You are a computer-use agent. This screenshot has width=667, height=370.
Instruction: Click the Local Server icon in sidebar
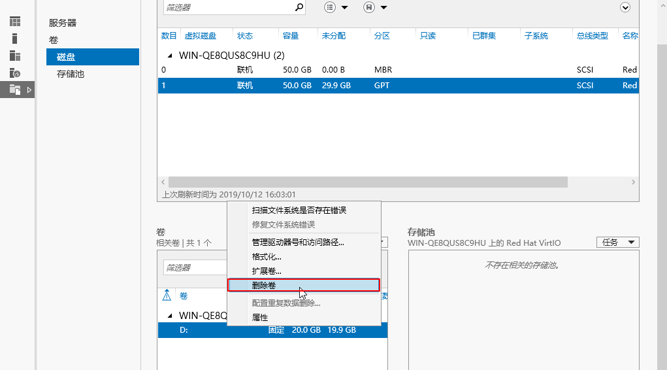14,39
